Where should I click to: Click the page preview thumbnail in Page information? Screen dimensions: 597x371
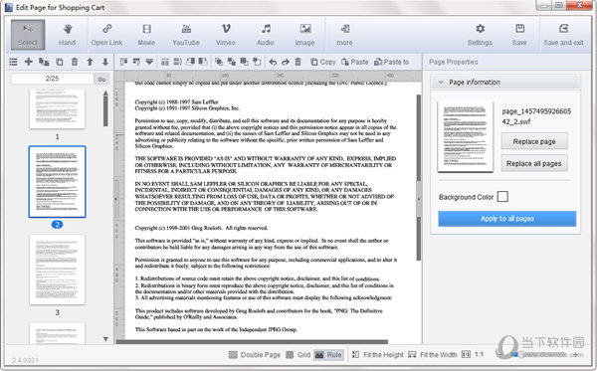466,136
